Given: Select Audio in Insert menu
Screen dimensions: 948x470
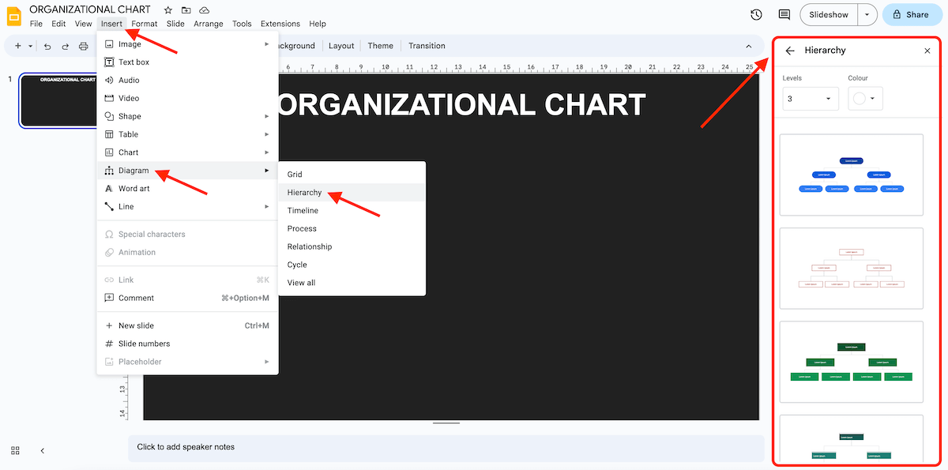Looking at the screenshot, I should (187, 80).
